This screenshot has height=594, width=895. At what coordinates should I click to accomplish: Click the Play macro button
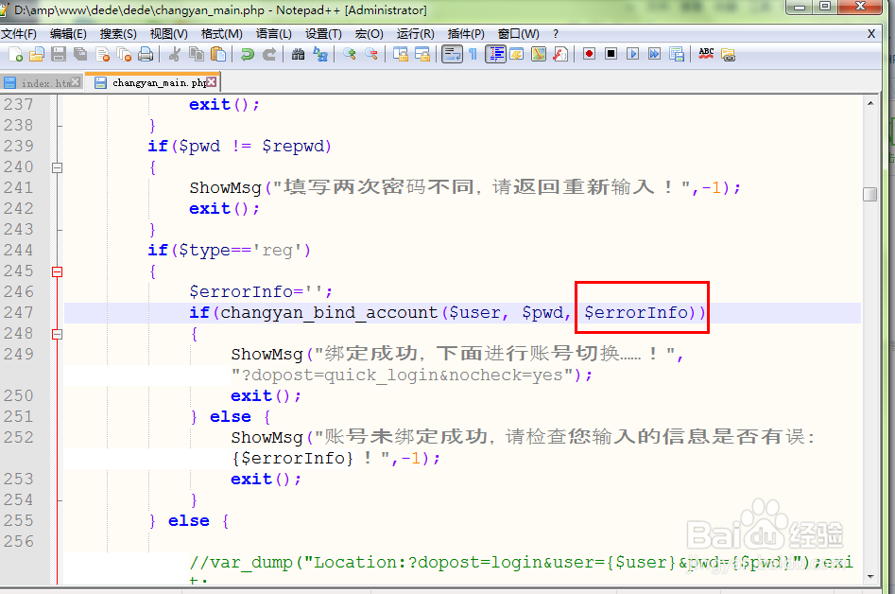(632, 54)
